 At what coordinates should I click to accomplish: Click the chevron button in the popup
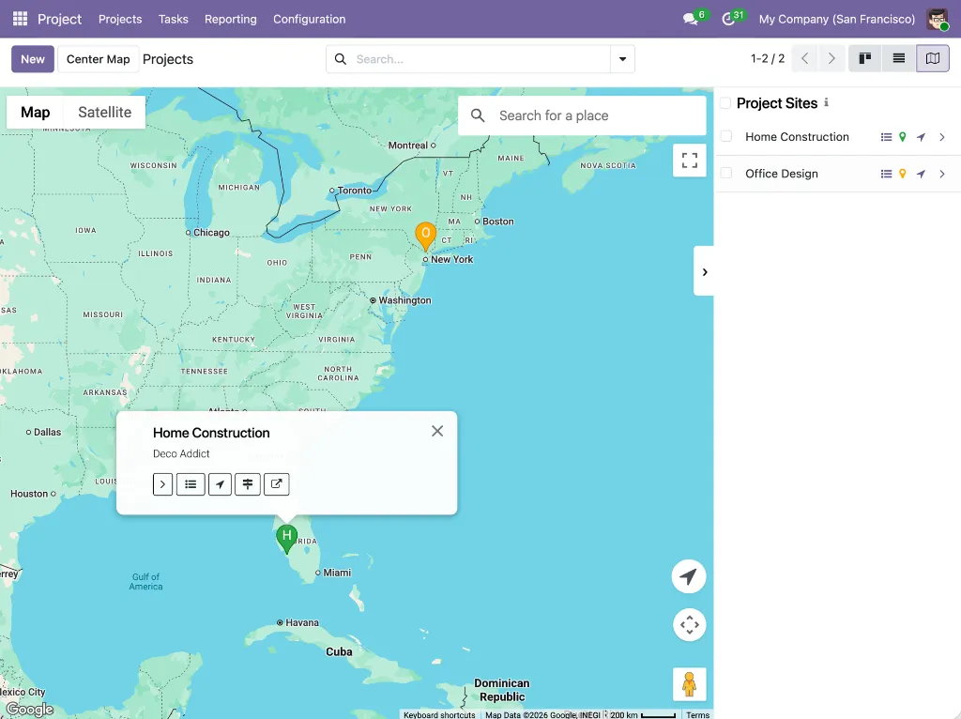click(162, 484)
